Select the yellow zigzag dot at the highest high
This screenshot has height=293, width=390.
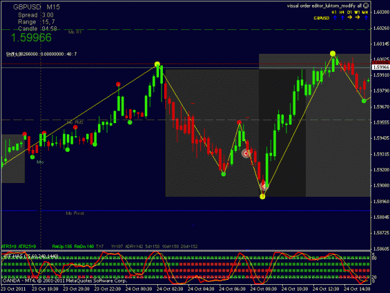tap(333, 54)
